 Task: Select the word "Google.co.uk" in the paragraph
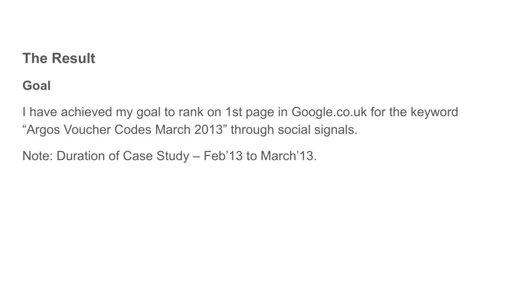(329, 112)
